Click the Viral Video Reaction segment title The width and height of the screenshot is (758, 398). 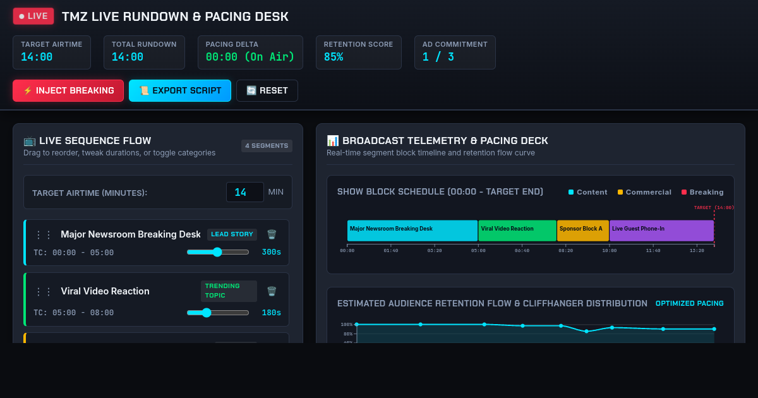tap(105, 291)
